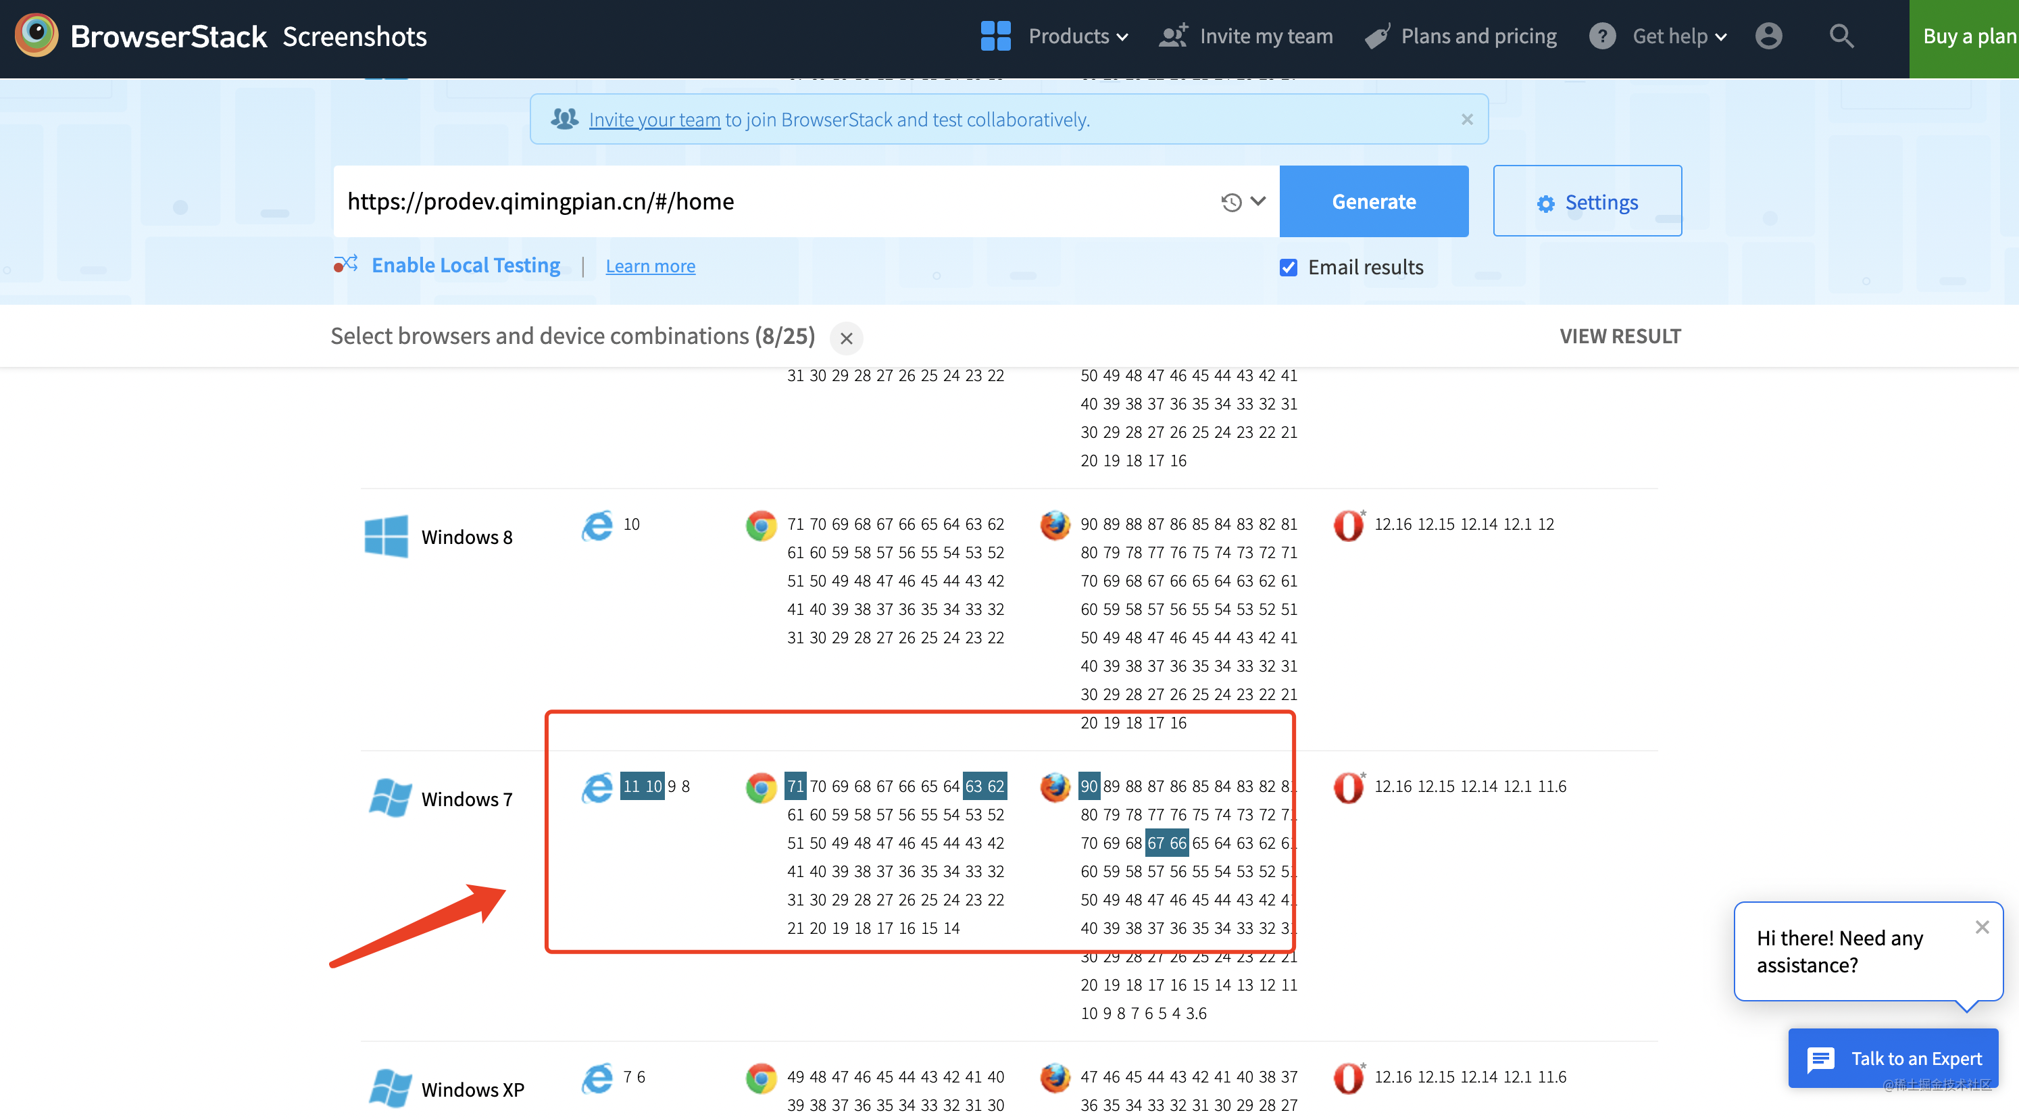Image resolution: width=2019 pixels, height=1119 pixels.
Task: Click Internet Explorer icon in Windows 8 row
Action: [x=597, y=525]
